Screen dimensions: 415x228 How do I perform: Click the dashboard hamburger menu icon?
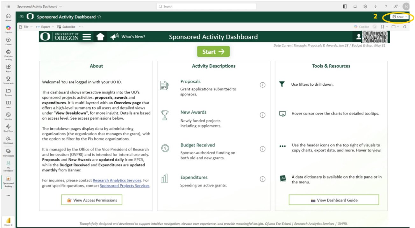click(x=87, y=37)
